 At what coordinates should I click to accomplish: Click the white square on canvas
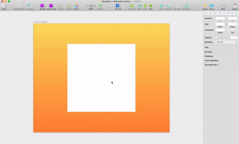coord(101,78)
